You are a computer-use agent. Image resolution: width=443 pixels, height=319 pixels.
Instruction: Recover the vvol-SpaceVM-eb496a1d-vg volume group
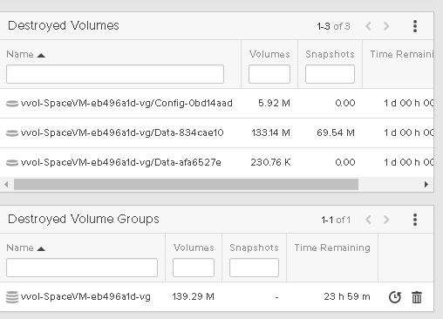click(x=395, y=297)
